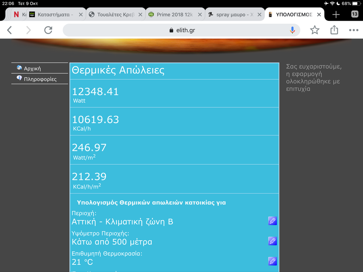This screenshot has width=363, height=272.
Task: Edit the Περιοχή value with pencil icon
Action: coord(273,221)
